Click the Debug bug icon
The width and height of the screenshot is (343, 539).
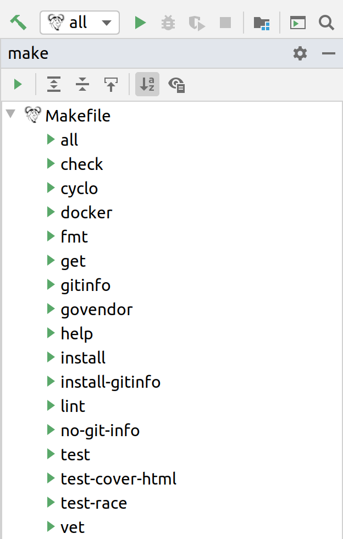click(x=168, y=23)
